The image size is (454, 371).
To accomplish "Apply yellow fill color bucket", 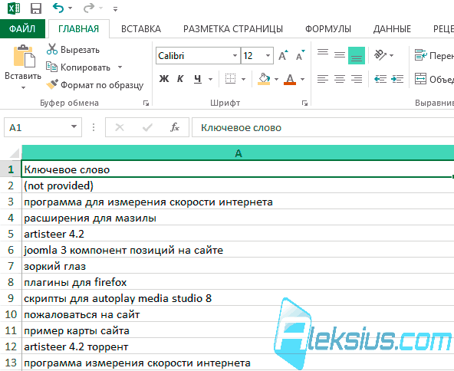I will click(264, 78).
